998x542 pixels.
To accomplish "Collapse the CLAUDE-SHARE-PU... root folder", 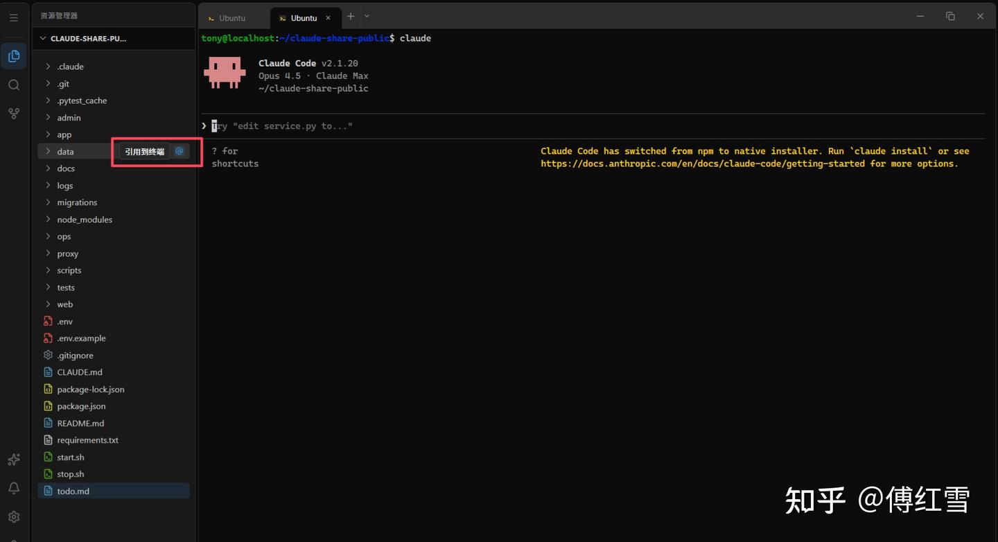I will point(43,39).
